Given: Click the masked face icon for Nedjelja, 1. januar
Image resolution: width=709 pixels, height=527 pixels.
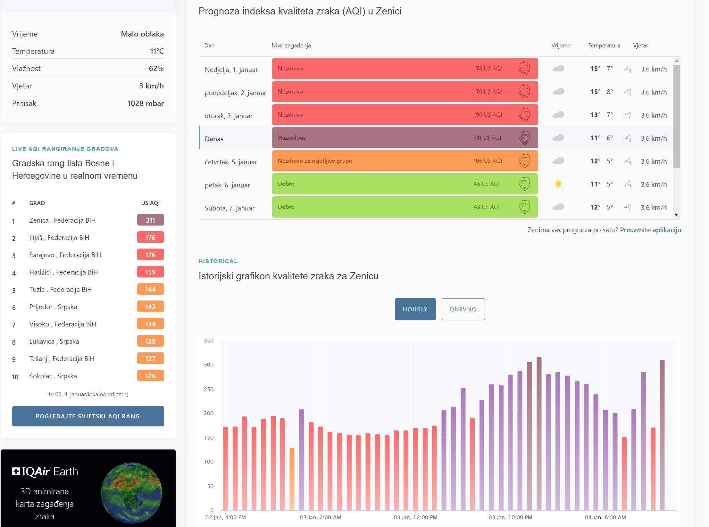Looking at the screenshot, I should tap(524, 69).
